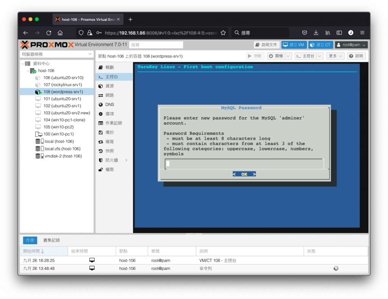This screenshot has height=299, width=388.
Task: Open the 防火牆 firewall section
Action: pyautogui.click(x=114, y=160)
